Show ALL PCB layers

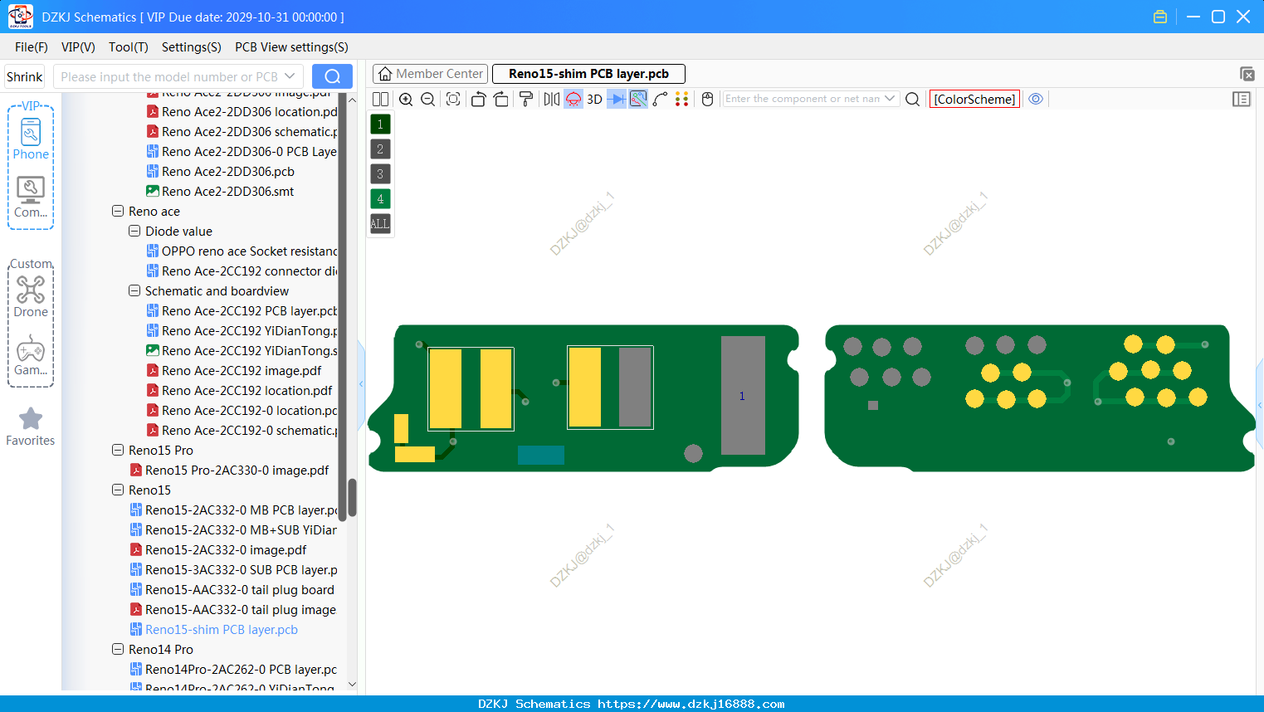pos(380,224)
